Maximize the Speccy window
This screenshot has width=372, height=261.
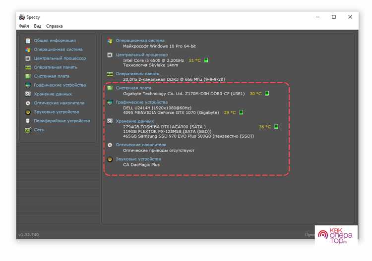pos(334,17)
